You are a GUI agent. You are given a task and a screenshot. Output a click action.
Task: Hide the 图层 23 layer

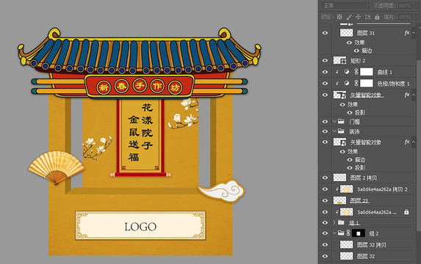[325, 200]
